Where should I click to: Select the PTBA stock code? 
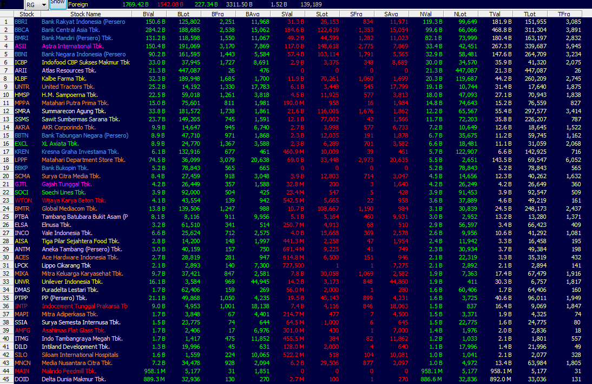[x=22, y=217]
